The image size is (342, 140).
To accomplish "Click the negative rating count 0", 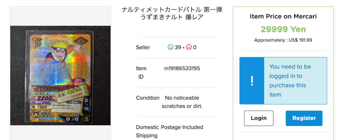I will (195, 47).
